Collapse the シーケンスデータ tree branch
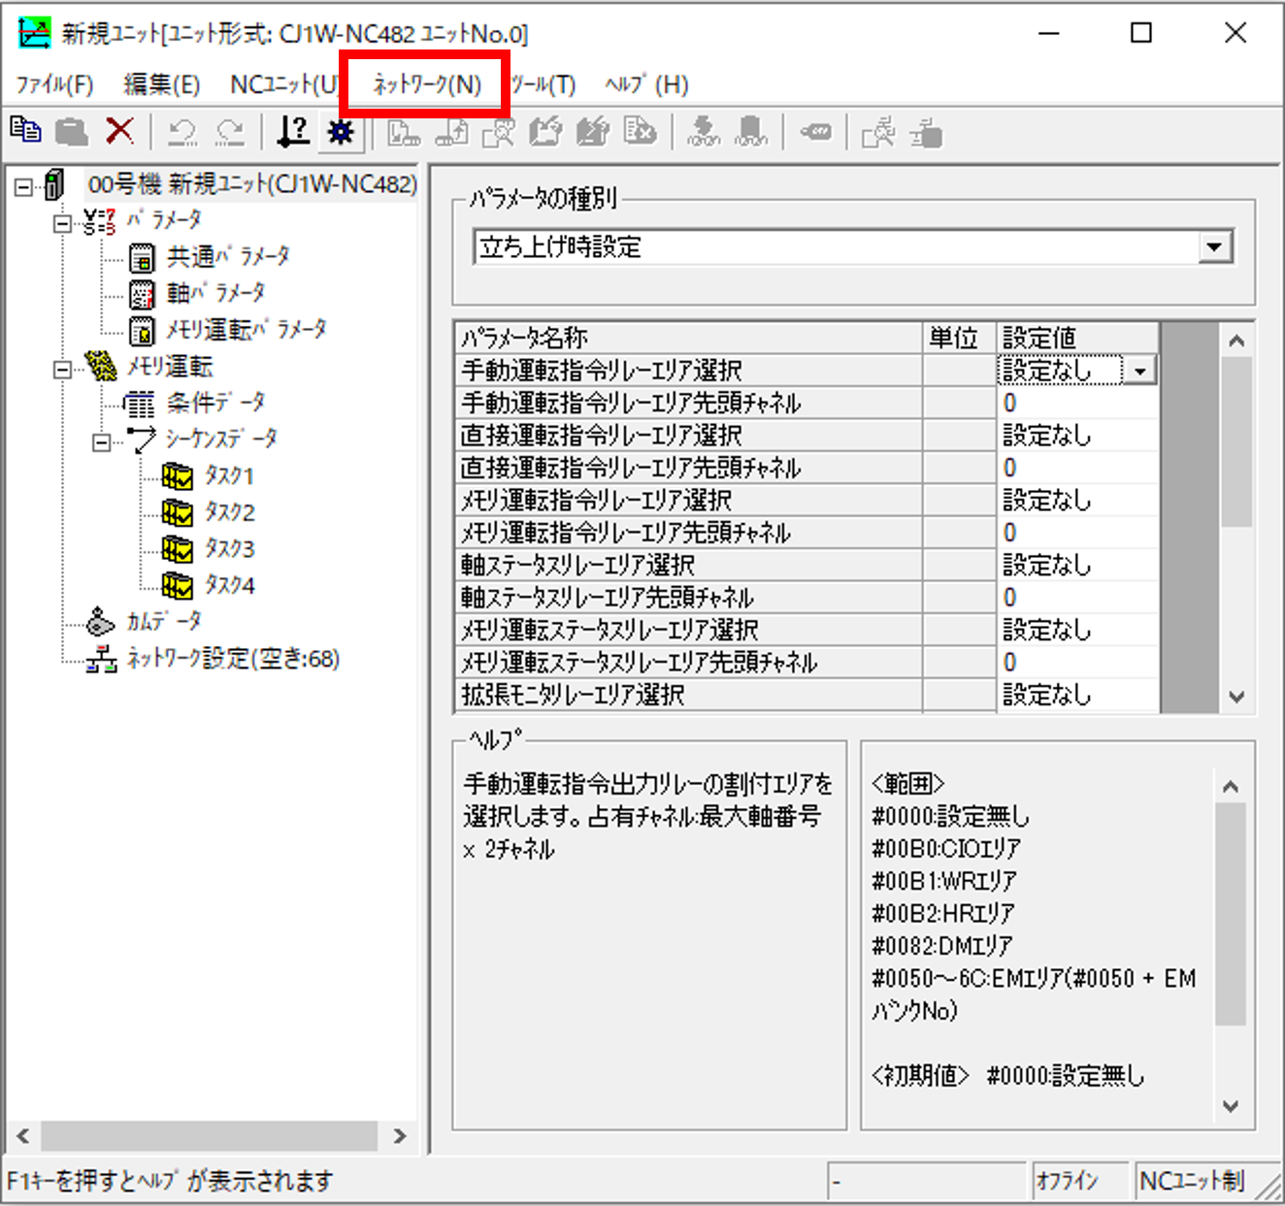The width and height of the screenshot is (1285, 1206). click(101, 442)
